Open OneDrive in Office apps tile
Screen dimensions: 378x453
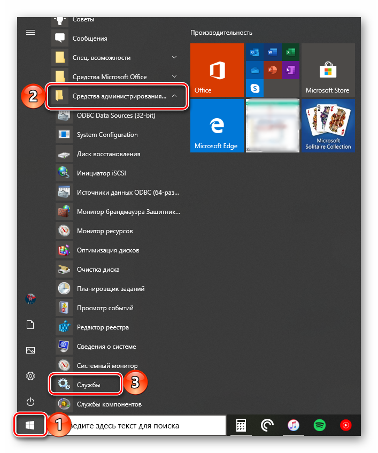(254, 70)
